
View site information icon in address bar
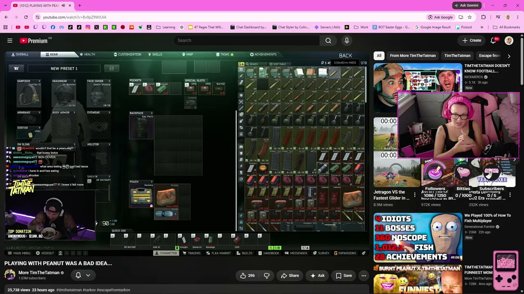pyautogui.click(x=38, y=17)
